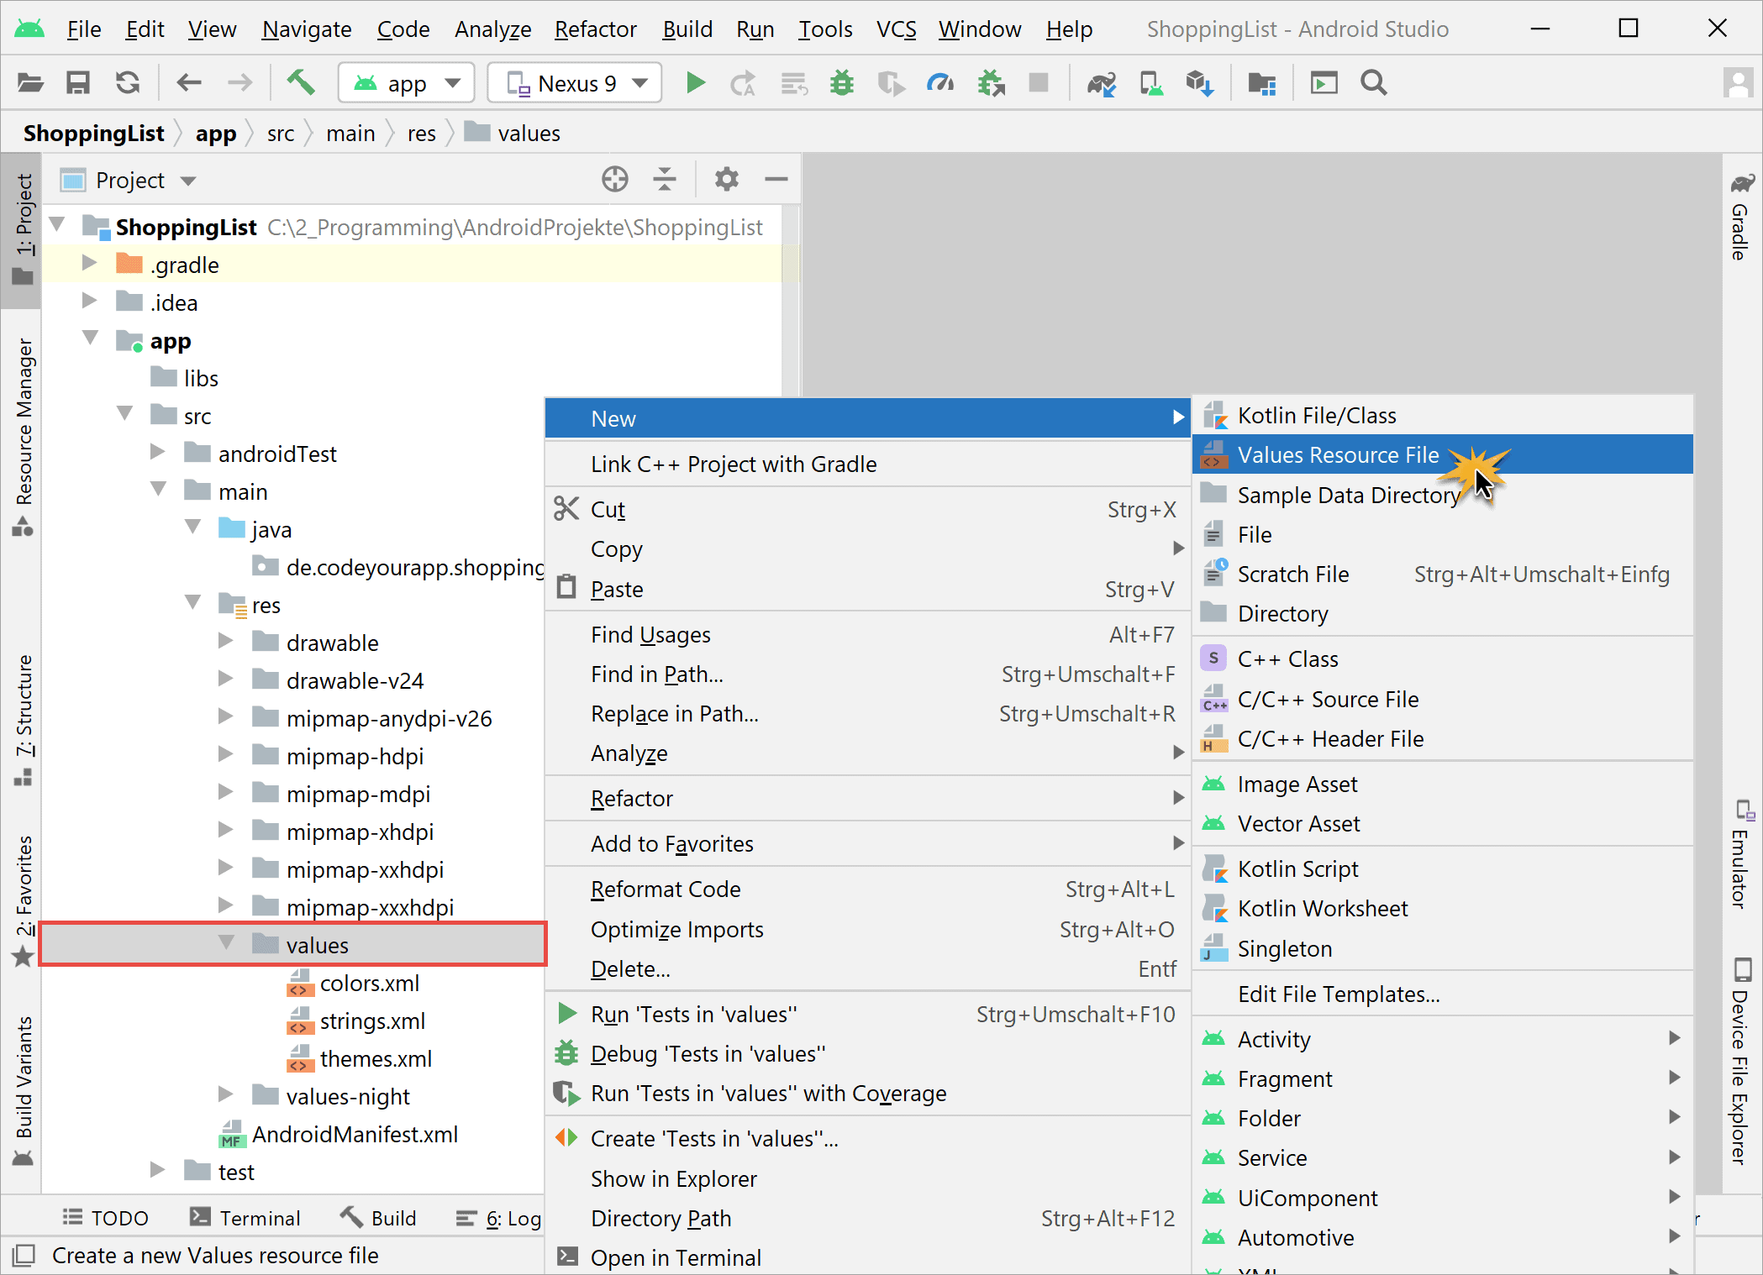Open the Project view mode dropdown
The height and width of the screenshot is (1275, 1763).
[x=129, y=180]
